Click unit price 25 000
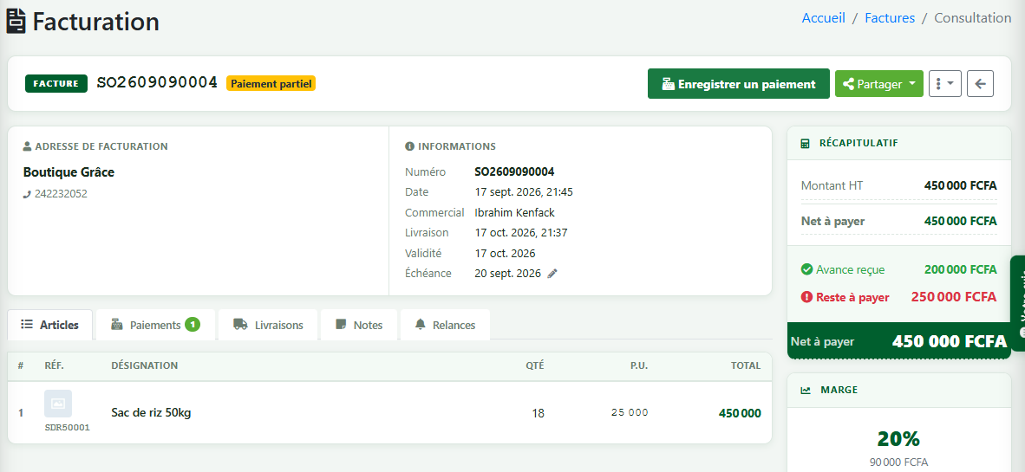The width and height of the screenshot is (1025, 472). [630, 412]
